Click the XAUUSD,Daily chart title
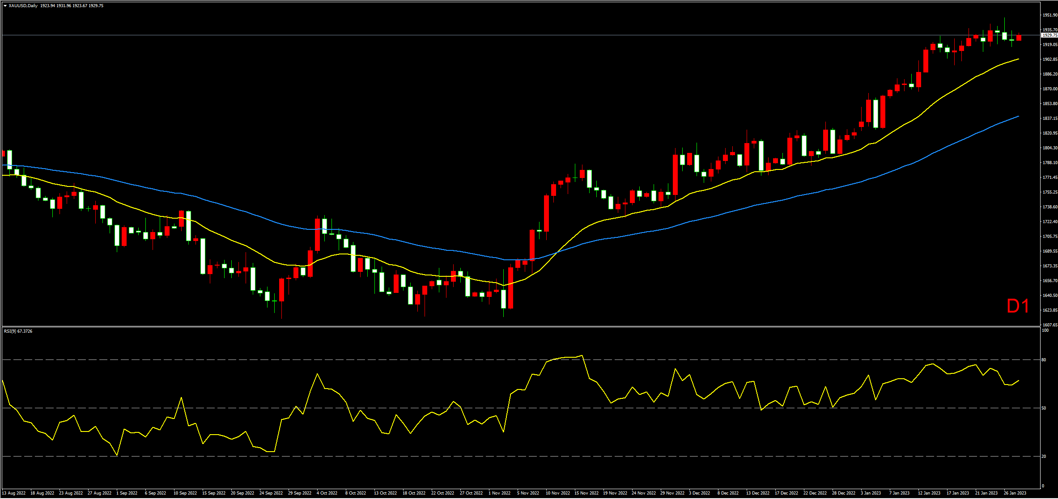The height and width of the screenshot is (499, 1058). click(23, 6)
